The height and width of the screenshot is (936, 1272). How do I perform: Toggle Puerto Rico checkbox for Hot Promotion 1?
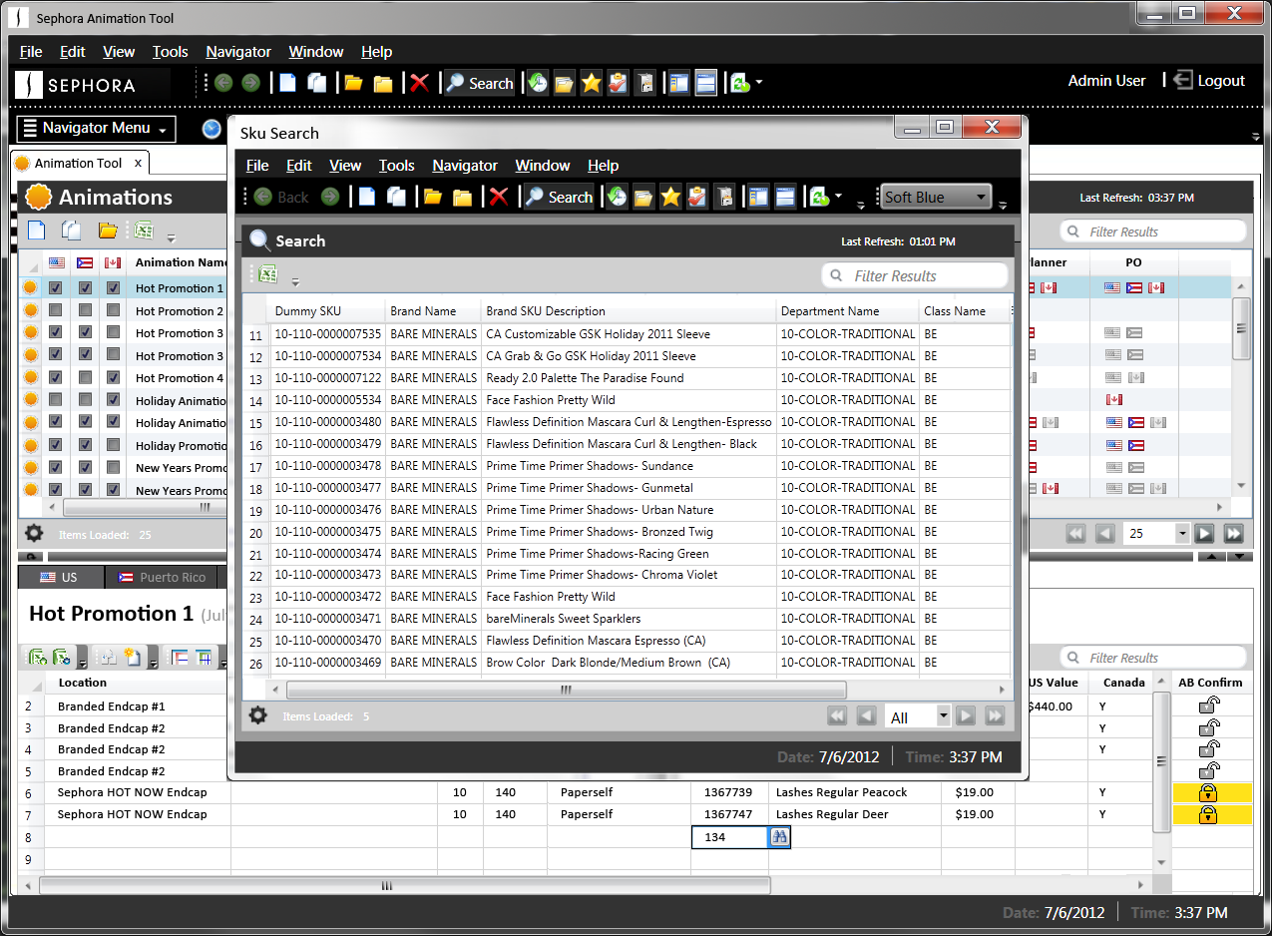tap(85, 287)
